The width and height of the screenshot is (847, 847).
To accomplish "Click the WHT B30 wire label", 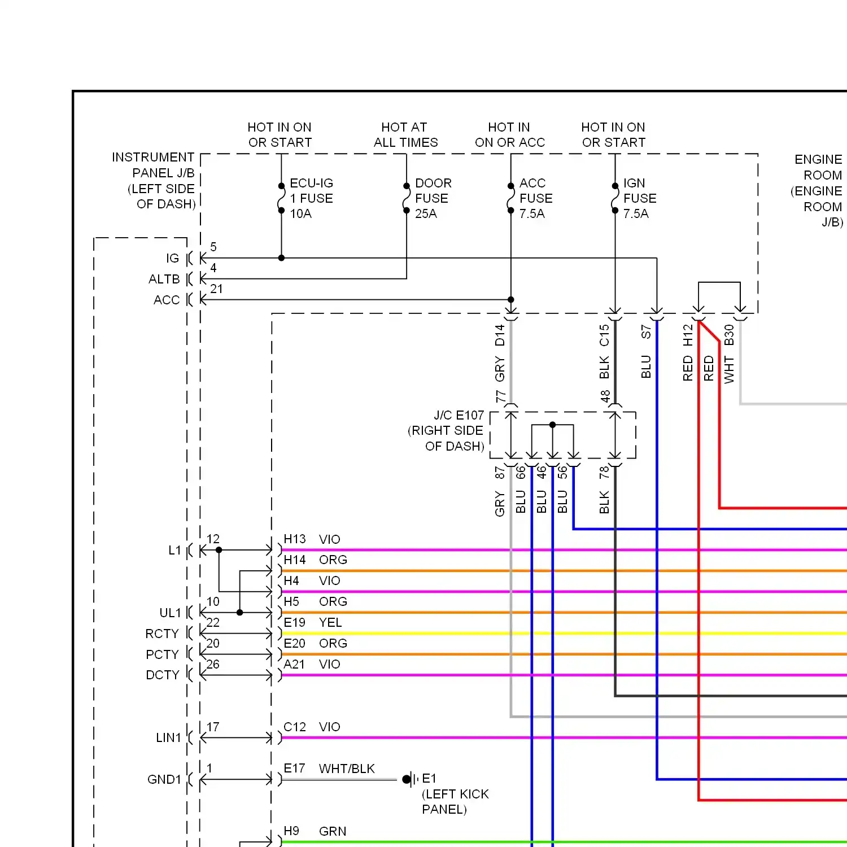I will tap(729, 353).
